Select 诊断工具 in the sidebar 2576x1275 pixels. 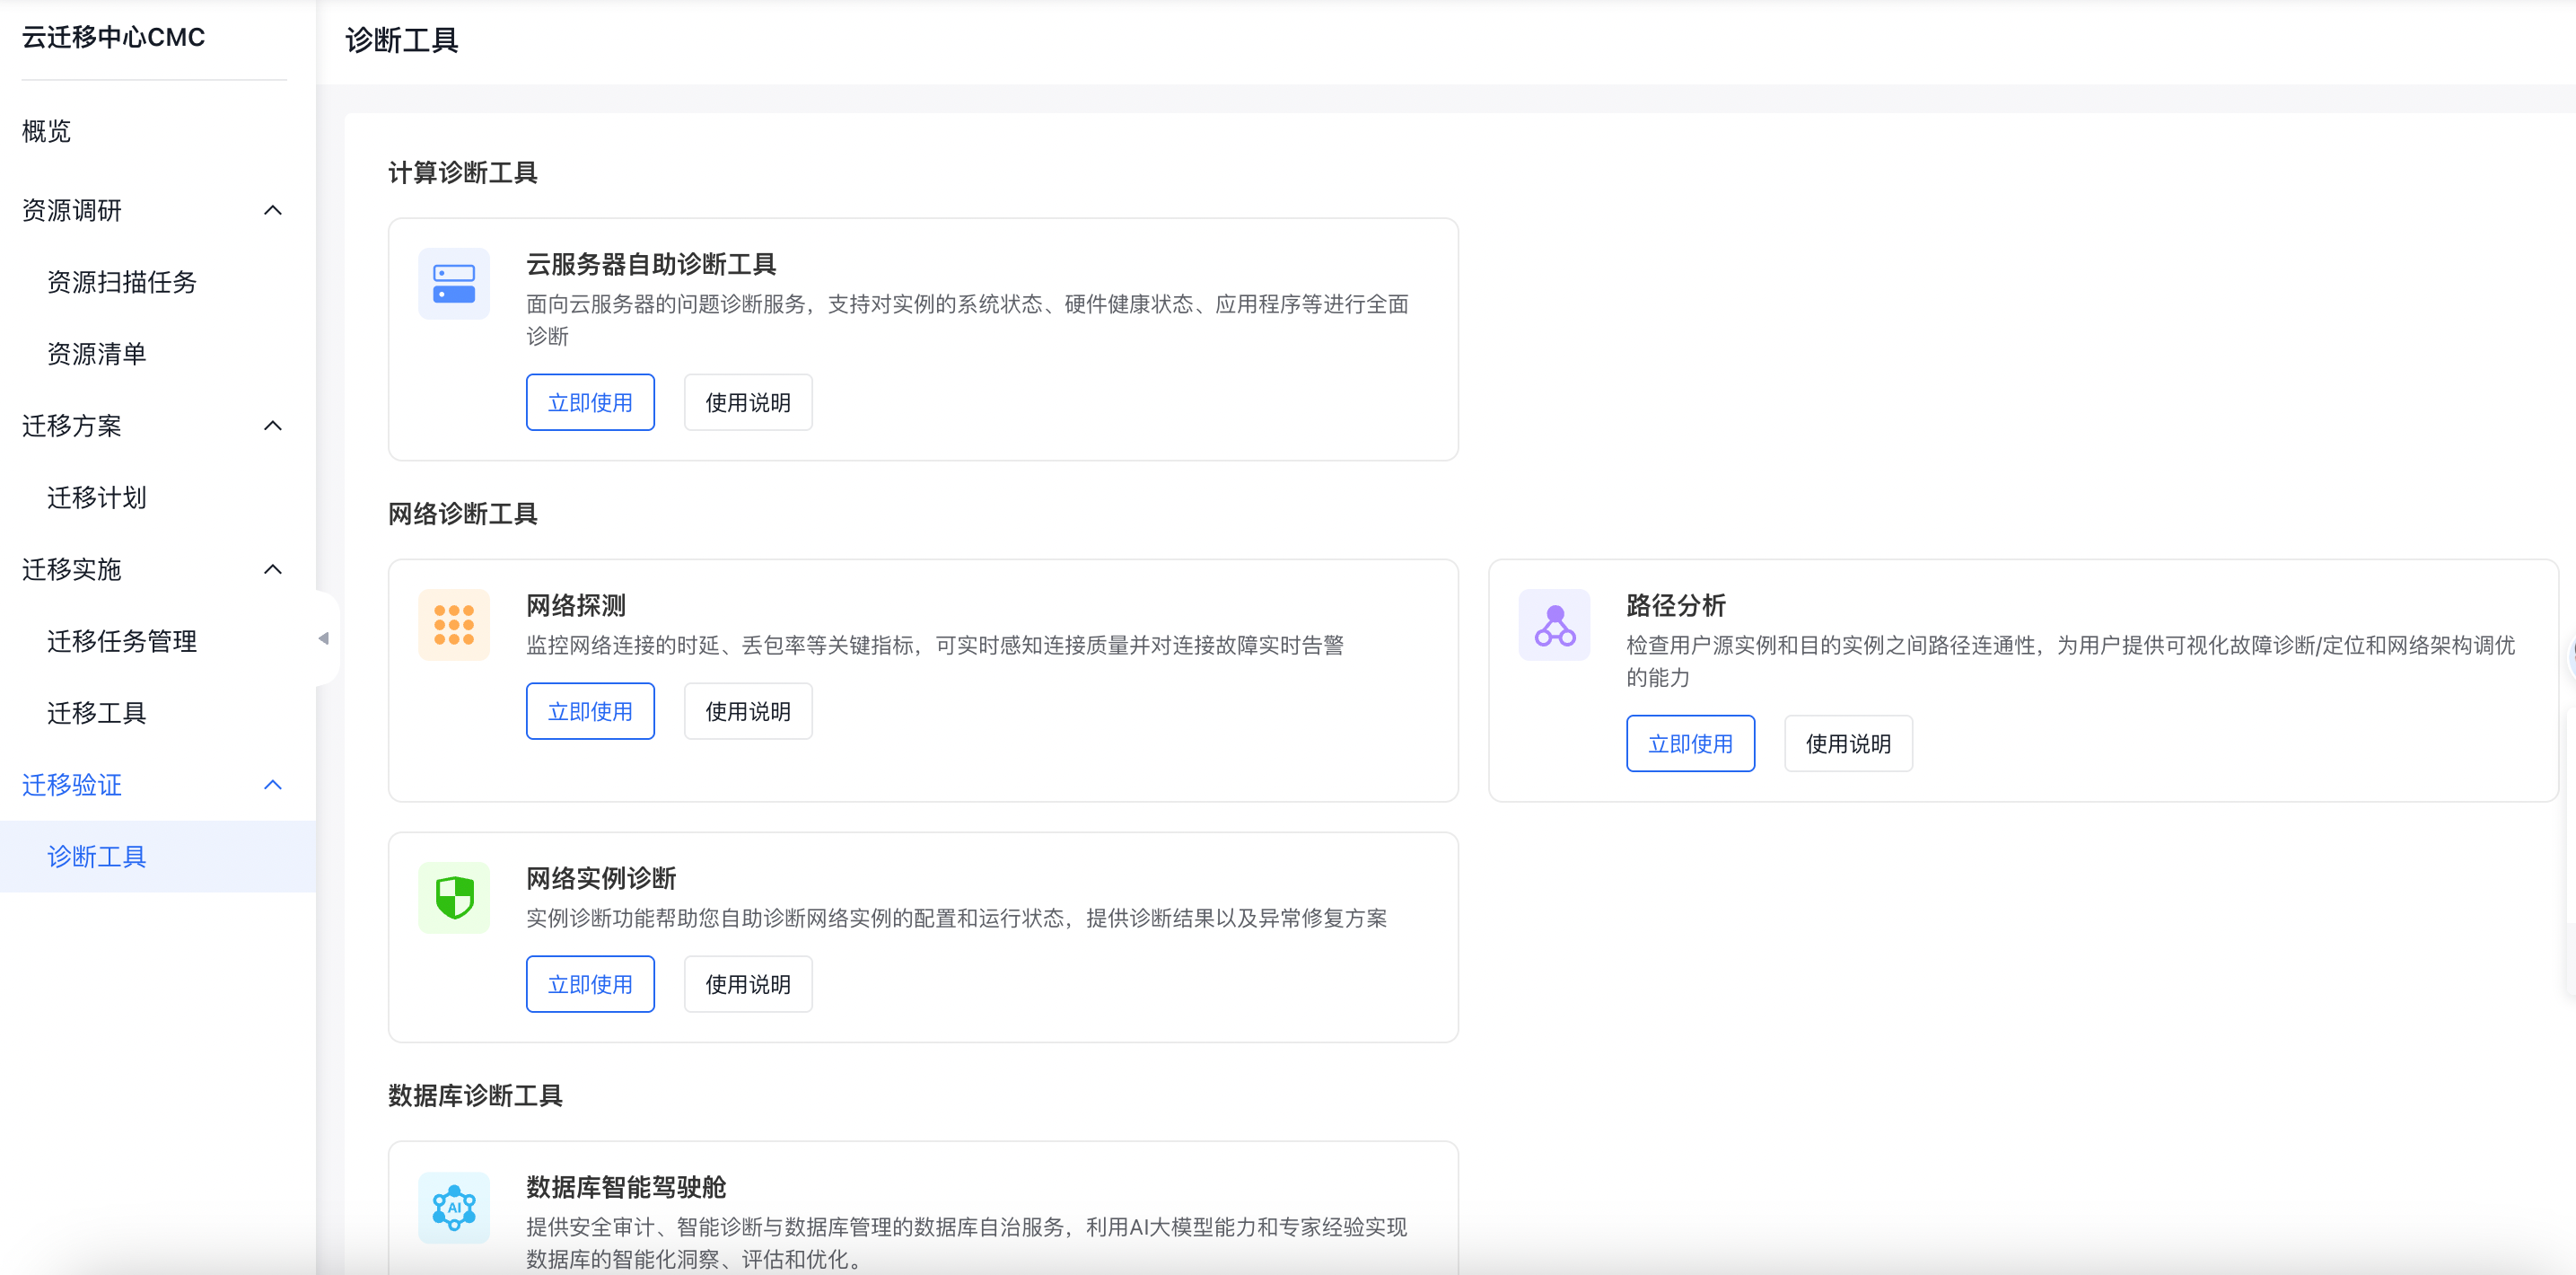click(158, 857)
